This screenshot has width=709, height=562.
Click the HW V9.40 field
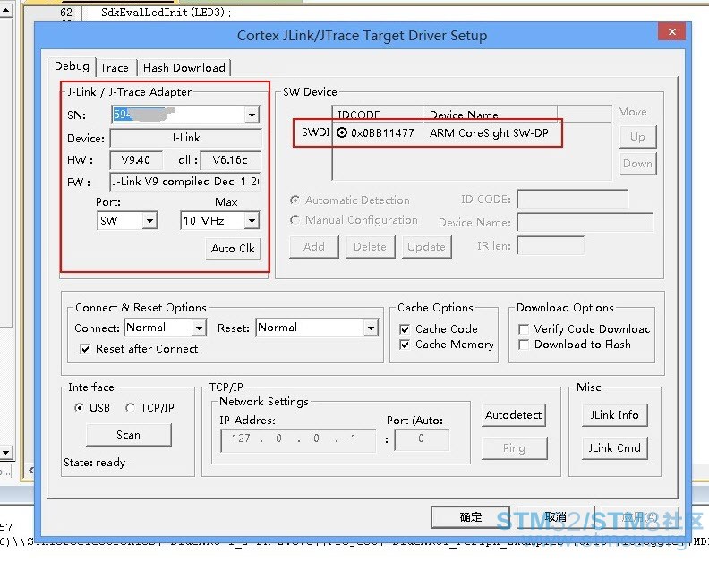(136, 160)
